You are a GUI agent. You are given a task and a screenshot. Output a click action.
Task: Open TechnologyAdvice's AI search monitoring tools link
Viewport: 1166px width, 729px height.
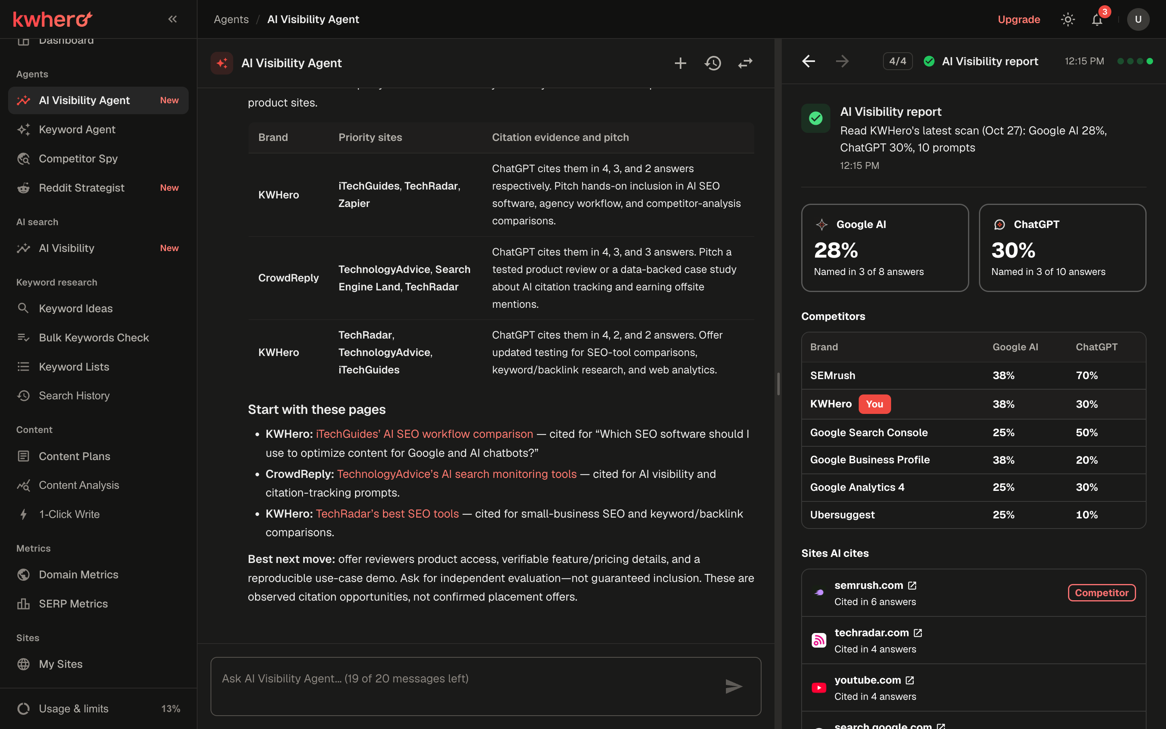tap(457, 474)
